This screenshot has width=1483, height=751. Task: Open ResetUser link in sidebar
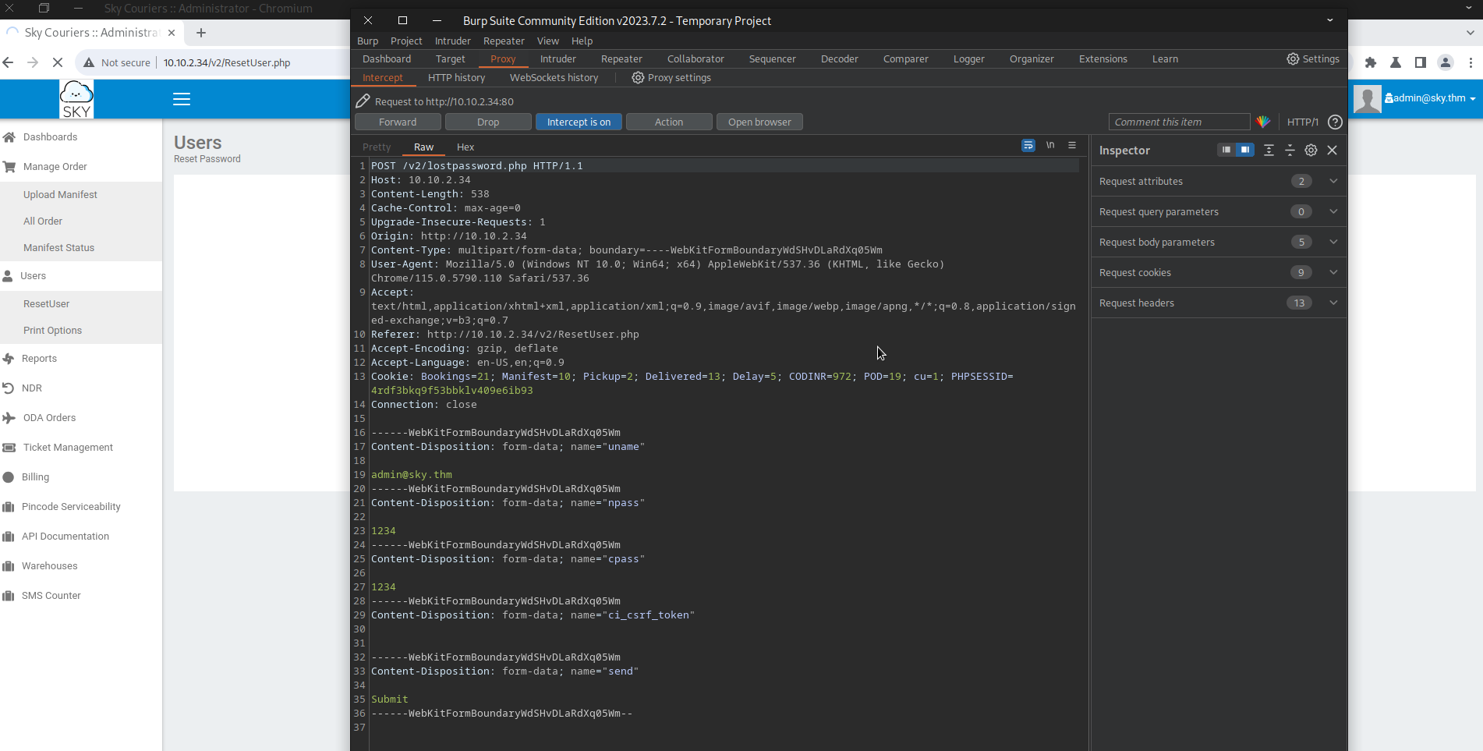point(46,303)
